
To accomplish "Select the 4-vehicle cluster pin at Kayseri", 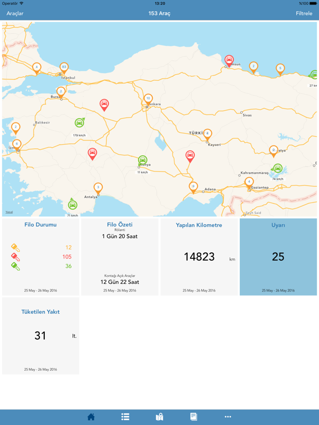I will [208, 134].
